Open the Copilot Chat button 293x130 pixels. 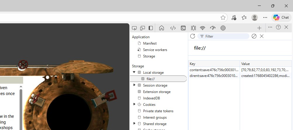(x=281, y=17)
